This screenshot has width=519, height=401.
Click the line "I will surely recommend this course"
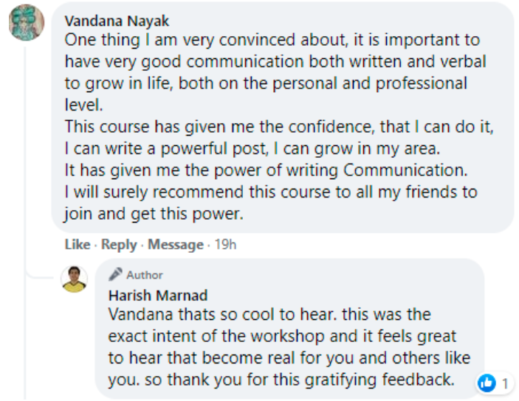pos(271,192)
